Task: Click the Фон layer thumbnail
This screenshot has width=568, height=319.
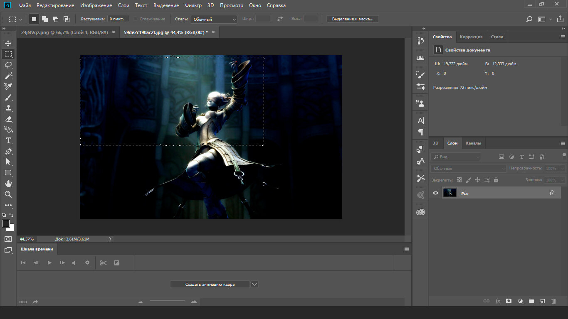Action: (450, 193)
